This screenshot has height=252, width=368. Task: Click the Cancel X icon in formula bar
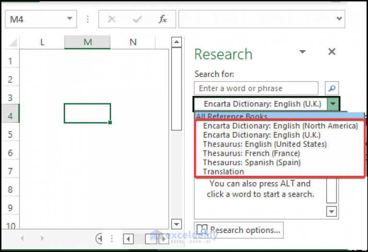112,19
